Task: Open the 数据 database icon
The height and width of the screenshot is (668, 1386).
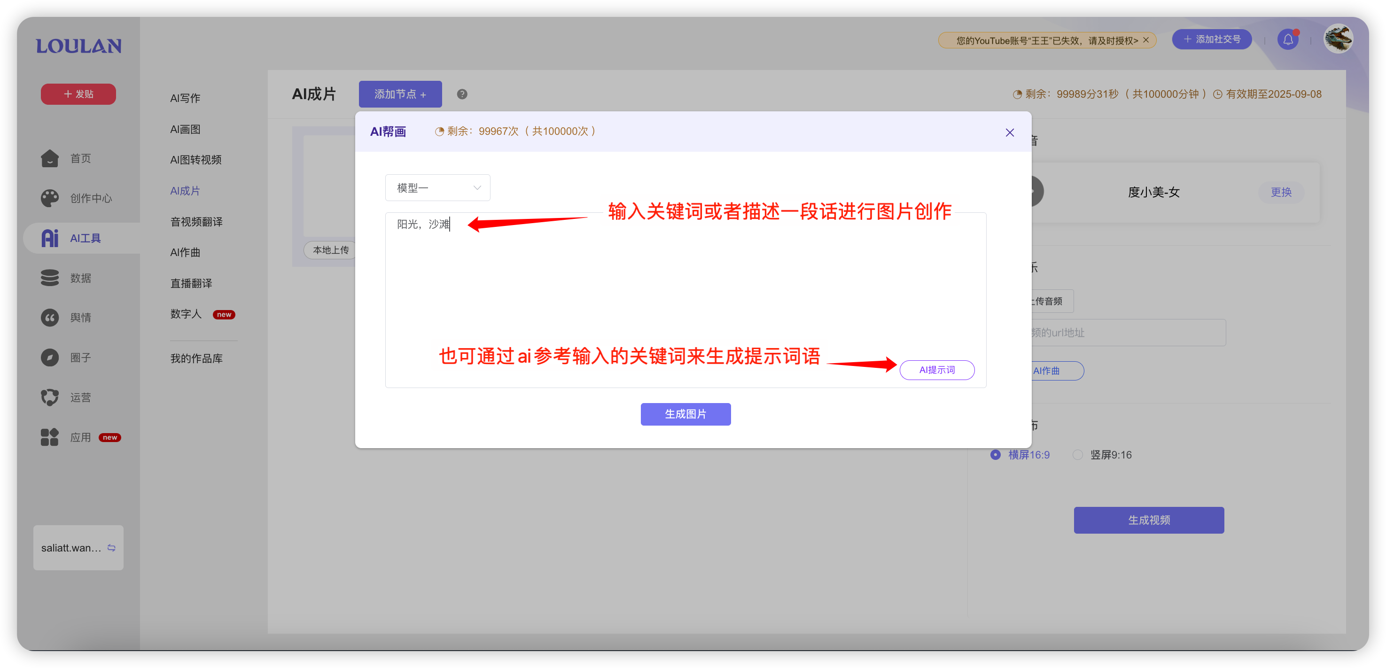Action: 49,278
